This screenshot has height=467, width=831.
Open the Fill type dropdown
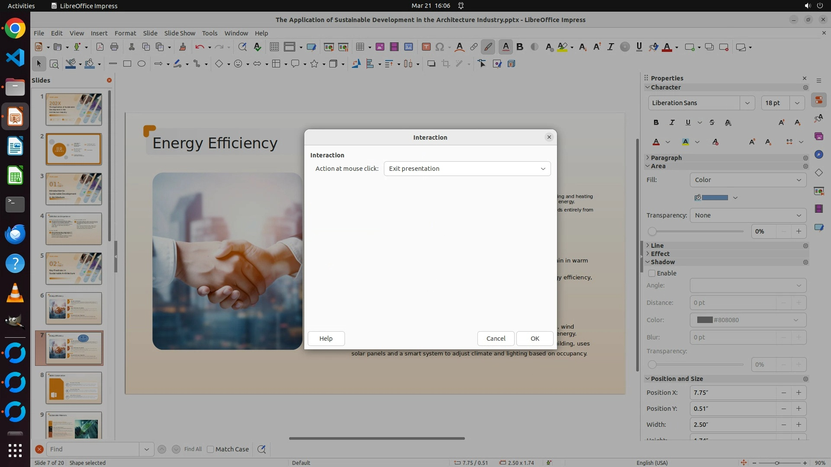(x=748, y=180)
